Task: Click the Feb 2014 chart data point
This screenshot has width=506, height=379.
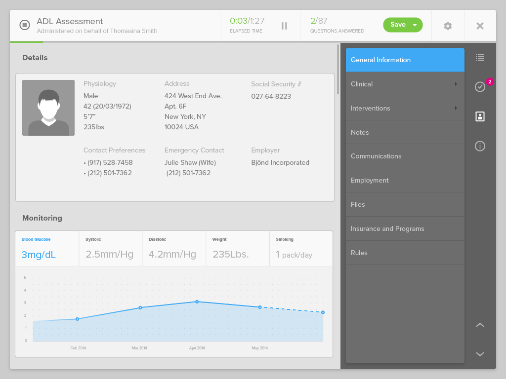Action: pyautogui.click(x=78, y=319)
